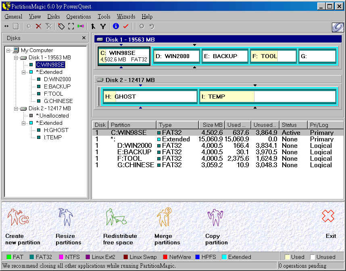This screenshot has width=346, height=271.
Task: Open partition Info with blue i icon
Action: pyautogui.click(x=116, y=26)
